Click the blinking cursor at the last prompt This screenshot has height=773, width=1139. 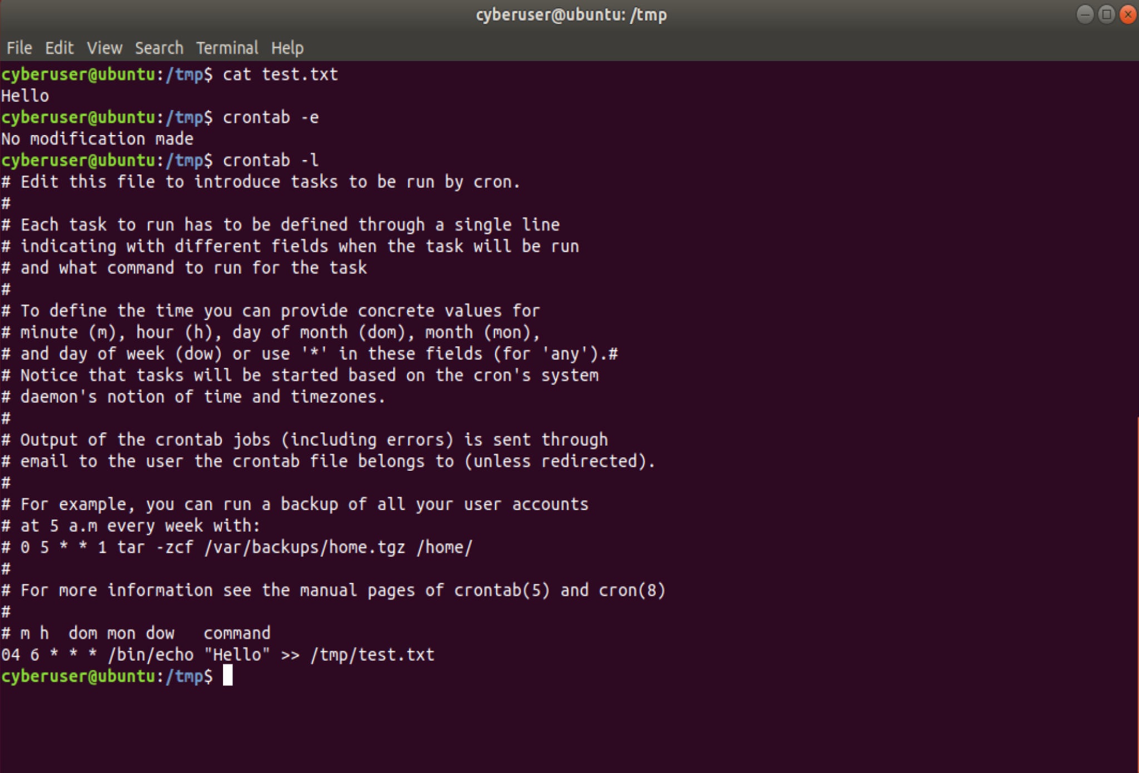coord(227,676)
